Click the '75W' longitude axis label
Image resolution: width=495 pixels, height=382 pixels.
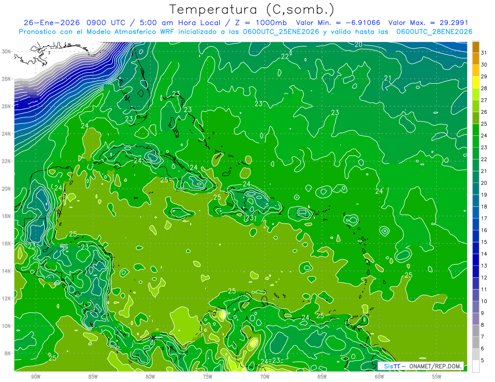point(207,377)
